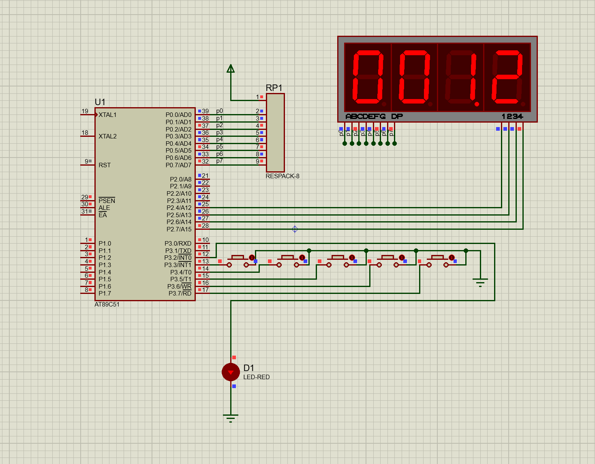This screenshot has height=464, width=595.
Task: Click pin number 32 on U1
Action: click(205, 161)
